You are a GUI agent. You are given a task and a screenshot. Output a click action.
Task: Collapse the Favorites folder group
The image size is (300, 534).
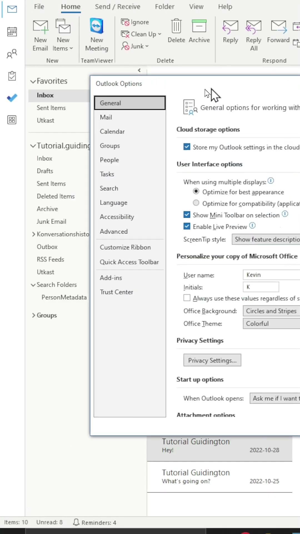click(33, 81)
